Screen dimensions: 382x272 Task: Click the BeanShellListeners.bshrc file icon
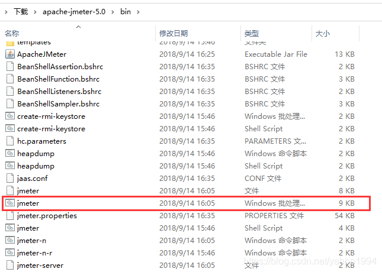click(x=10, y=91)
